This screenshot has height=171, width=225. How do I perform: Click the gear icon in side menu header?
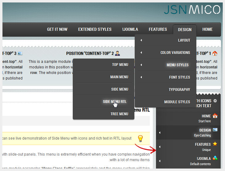pyautogui.click(x=215, y=101)
